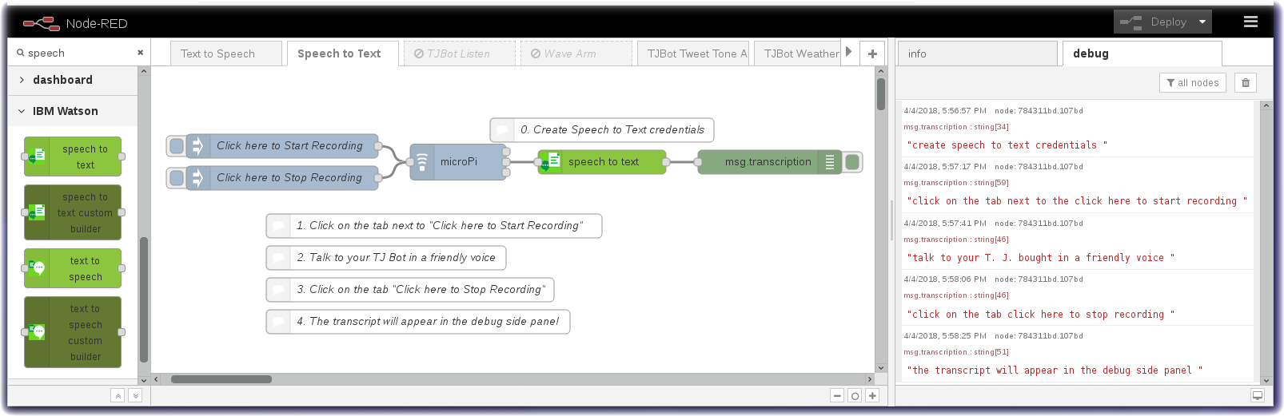This screenshot has width=1284, height=416.
Task: Click debug message "click on the tab next to"
Action: pos(1077,201)
